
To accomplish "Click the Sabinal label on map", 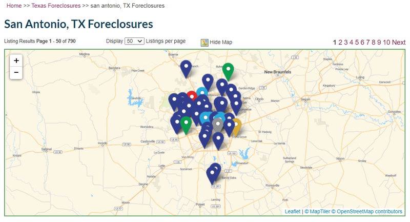I will coord(47,149).
